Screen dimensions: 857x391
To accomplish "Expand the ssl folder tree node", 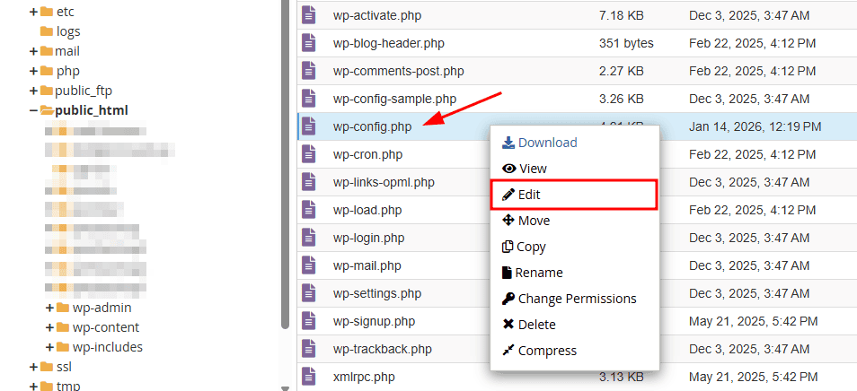I will [34, 367].
